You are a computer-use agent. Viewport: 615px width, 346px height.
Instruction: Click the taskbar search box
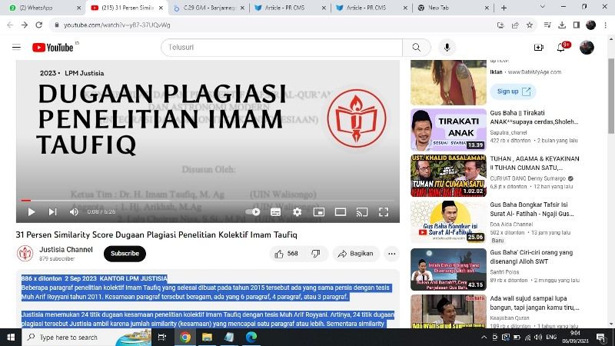(x=87, y=338)
